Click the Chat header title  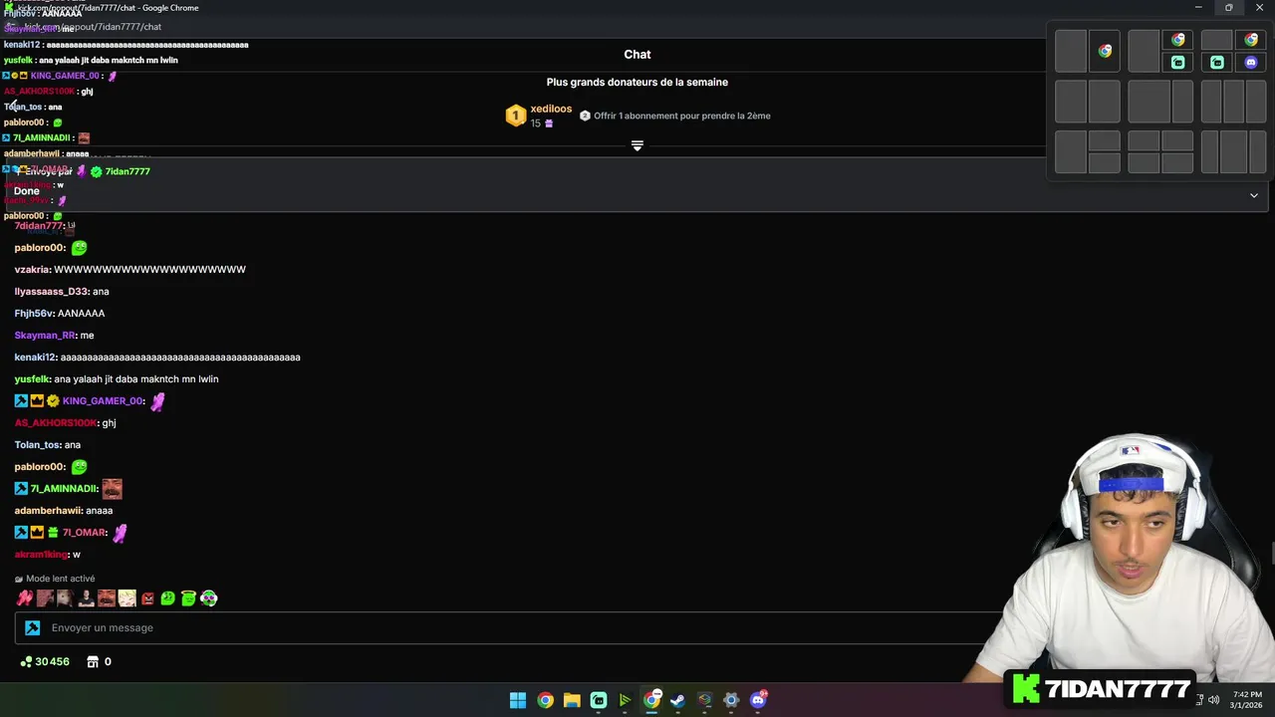(637, 55)
